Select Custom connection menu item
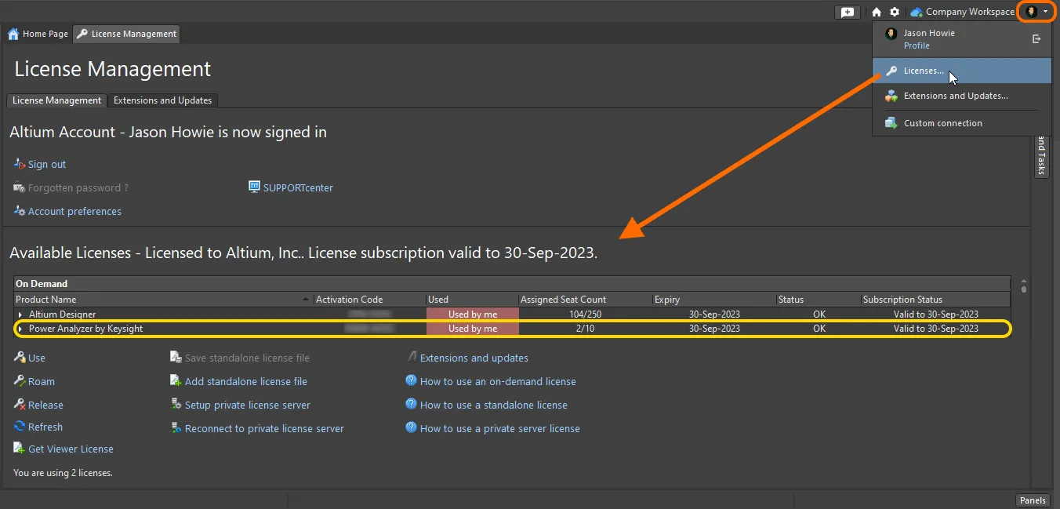This screenshot has height=509, width=1060. pos(962,123)
